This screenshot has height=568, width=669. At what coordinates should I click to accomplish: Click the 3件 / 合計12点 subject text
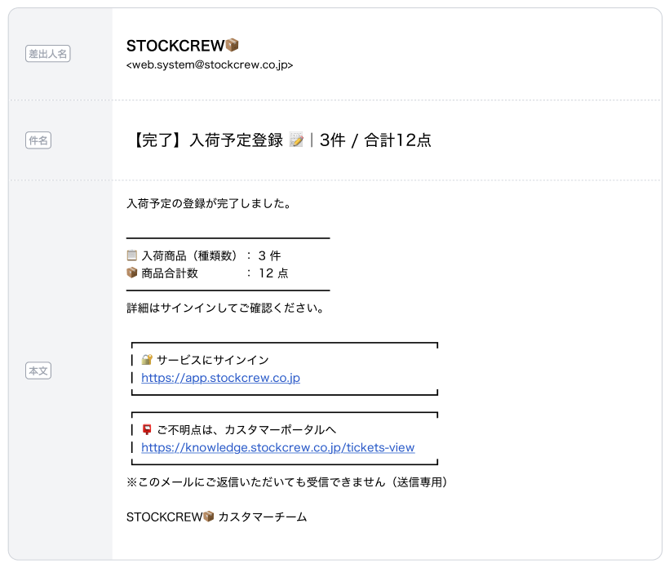tap(375, 140)
